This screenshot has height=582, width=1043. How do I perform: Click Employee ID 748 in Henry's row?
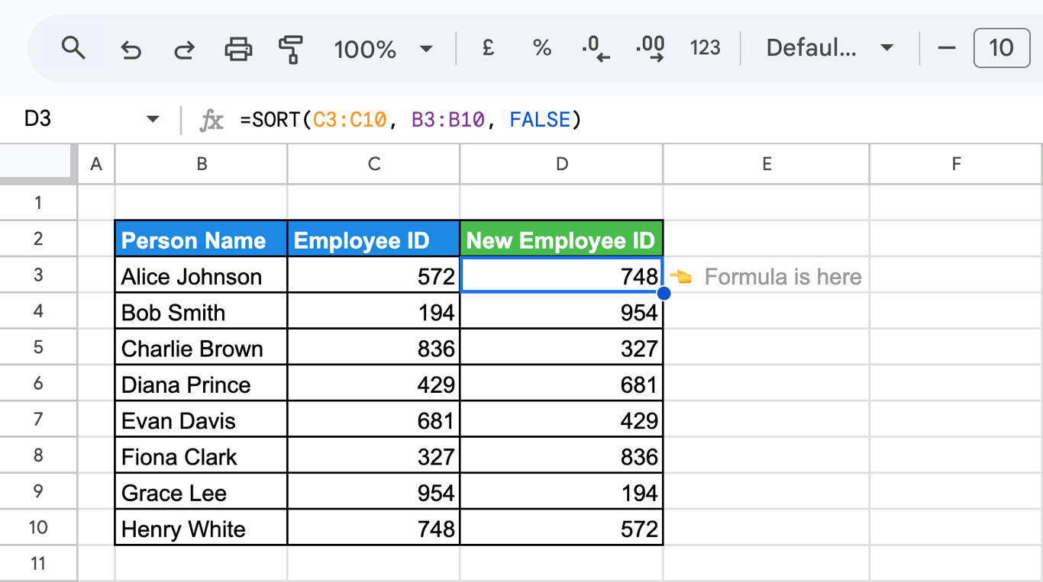pos(374,528)
